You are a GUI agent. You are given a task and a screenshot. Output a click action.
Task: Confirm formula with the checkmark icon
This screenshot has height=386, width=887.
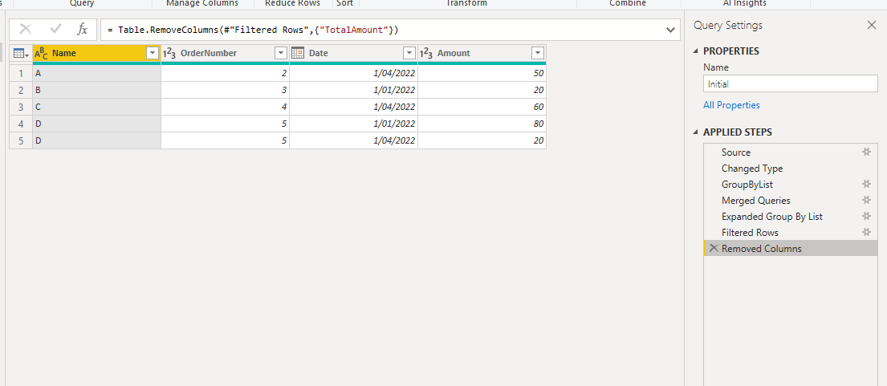pyautogui.click(x=55, y=30)
